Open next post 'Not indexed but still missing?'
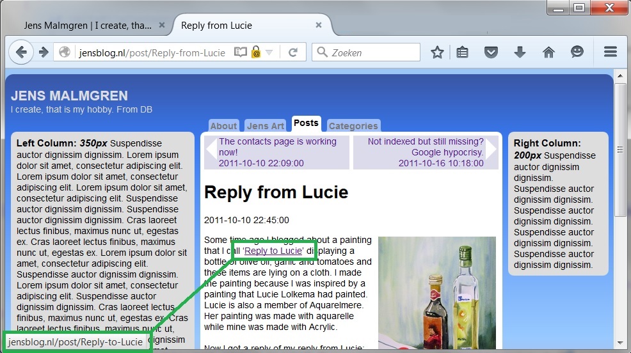Image resolution: width=631 pixels, height=353 pixels. coord(426,146)
